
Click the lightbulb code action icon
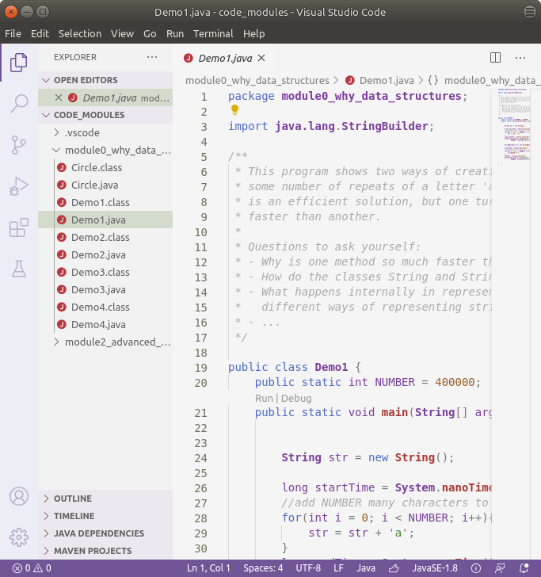[234, 111]
